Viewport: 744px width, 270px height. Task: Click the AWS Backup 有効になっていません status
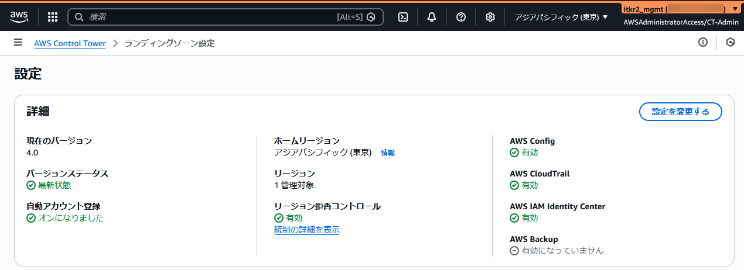(x=557, y=251)
